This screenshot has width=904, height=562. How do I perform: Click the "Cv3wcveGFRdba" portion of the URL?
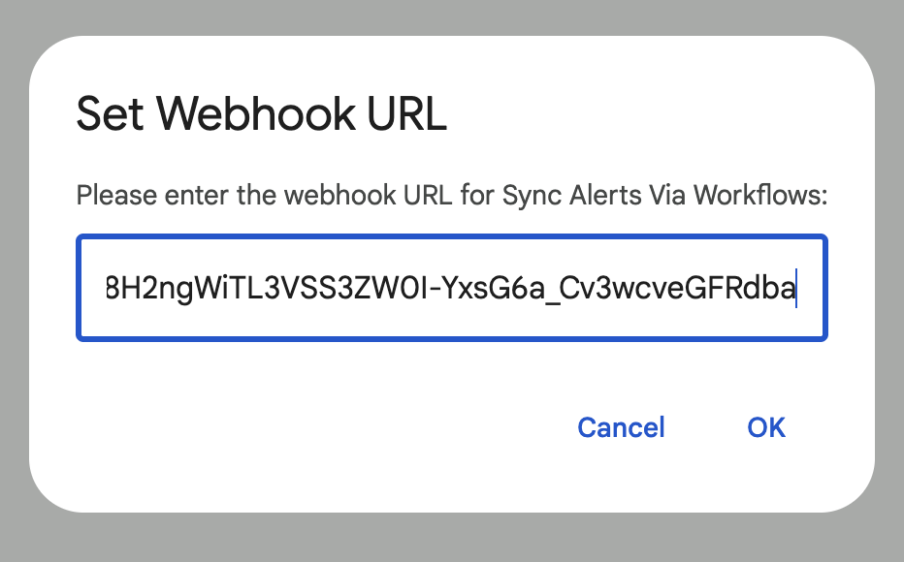pyautogui.click(x=679, y=288)
